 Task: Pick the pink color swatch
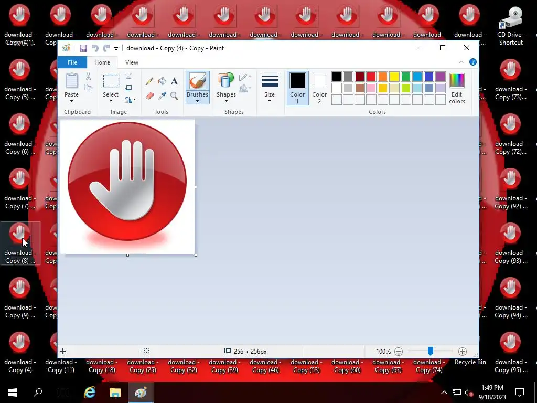pyautogui.click(x=371, y=88)
